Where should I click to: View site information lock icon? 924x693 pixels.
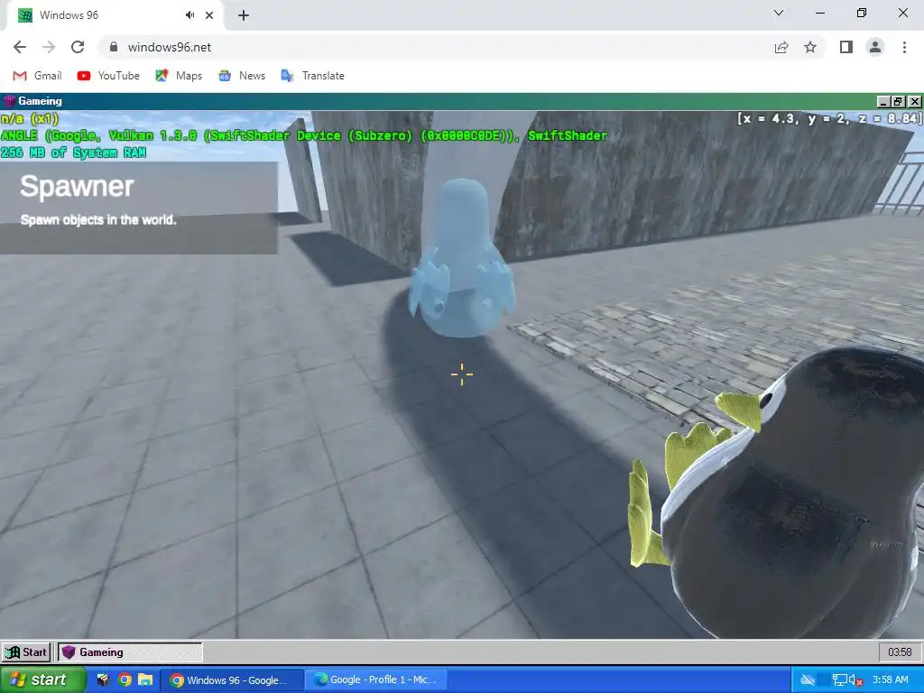[x=114, y=47]
